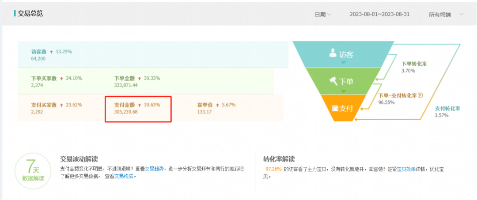Expand the 所有终端 terminal dropdown
Viewport: 477px width, 200px height.
click(x=446, y=14)
